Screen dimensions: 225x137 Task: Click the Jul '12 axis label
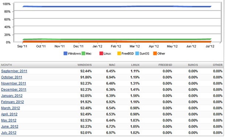(210, 46)
